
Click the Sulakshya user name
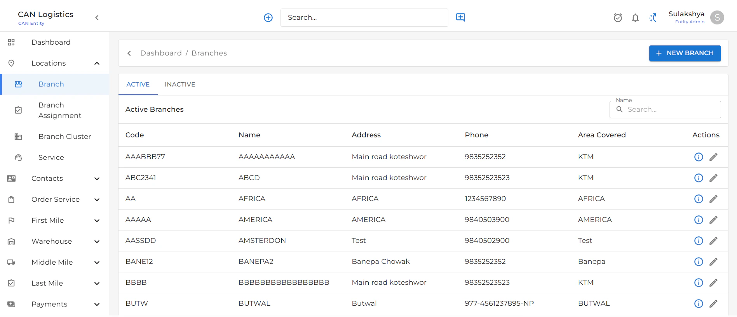pyautogui.click(x=686, y=14)
